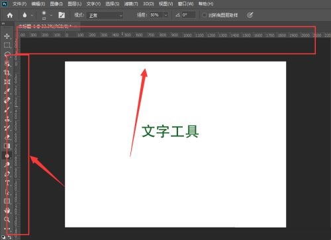Open the 3D(D) menu
Screen dimensions: 331x240
(148, 4)
